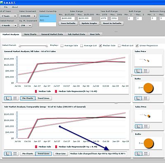Open the File menu
Screen dimensions: 165x163
click(x=6, y=7)
